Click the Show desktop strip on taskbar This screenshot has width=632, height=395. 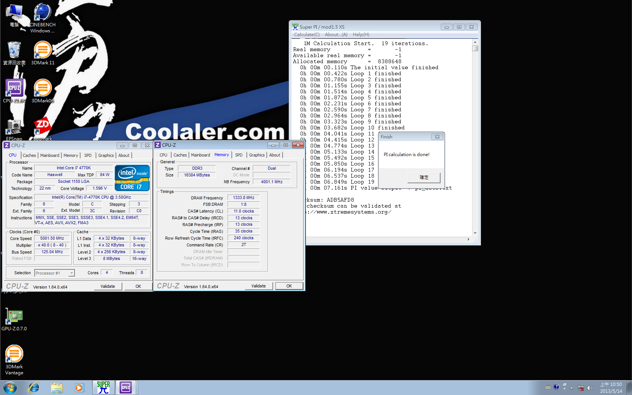(x=629, y=387)
